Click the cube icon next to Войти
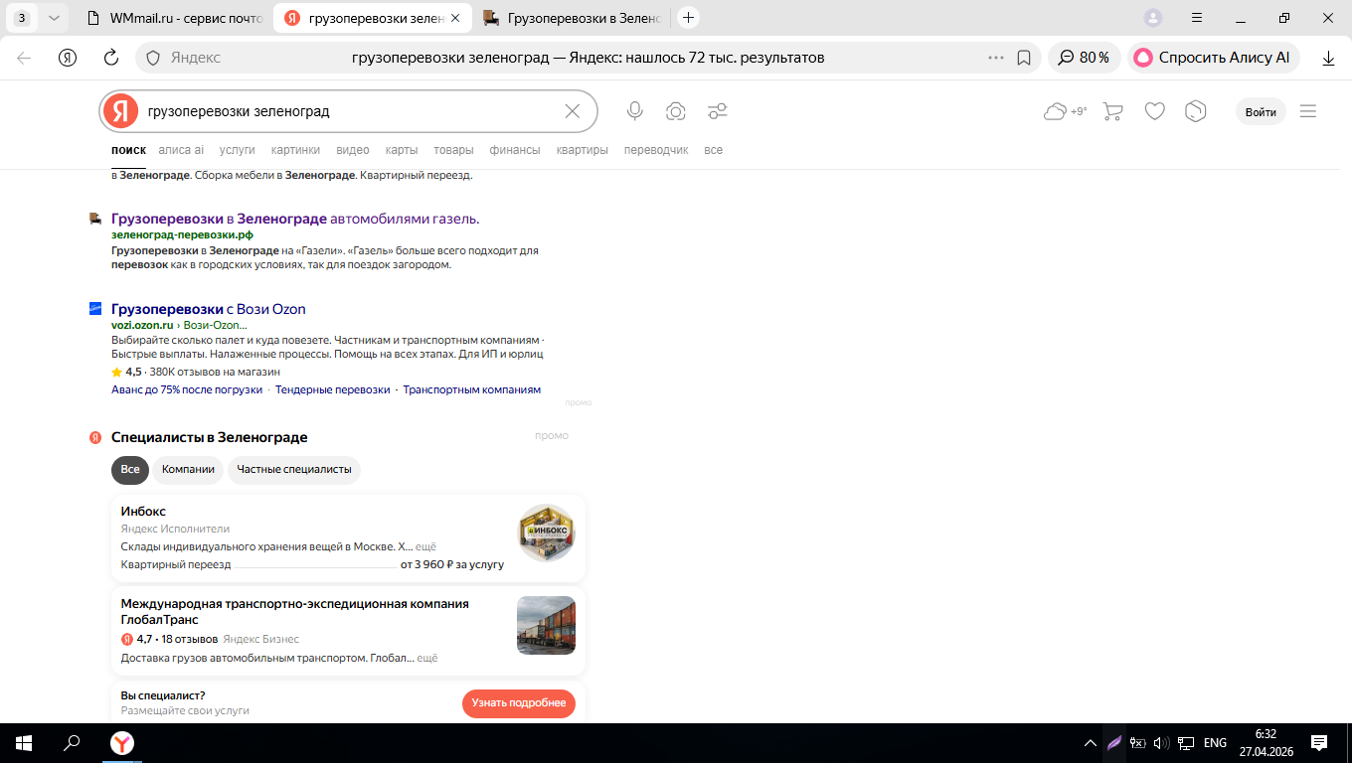 pyautogui.click(x=1196, y=111)
